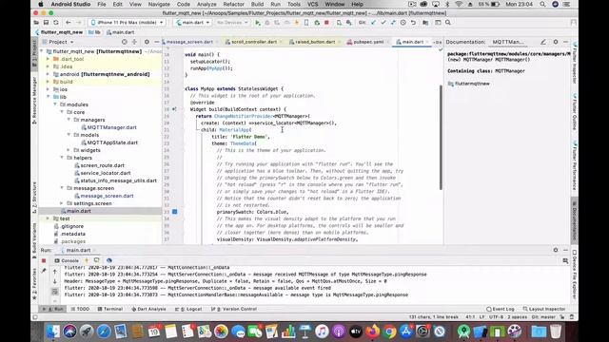This screenshot has width=609, height=342.
Task: Click the hot reload lightning icon beside Console
Action: coord(87,260)
